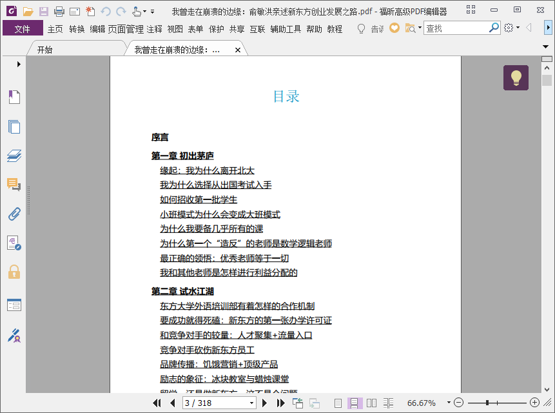Click the purple lightbulb tips button
Viewport: 555px width, 413px height.
[x=516, y=77]
